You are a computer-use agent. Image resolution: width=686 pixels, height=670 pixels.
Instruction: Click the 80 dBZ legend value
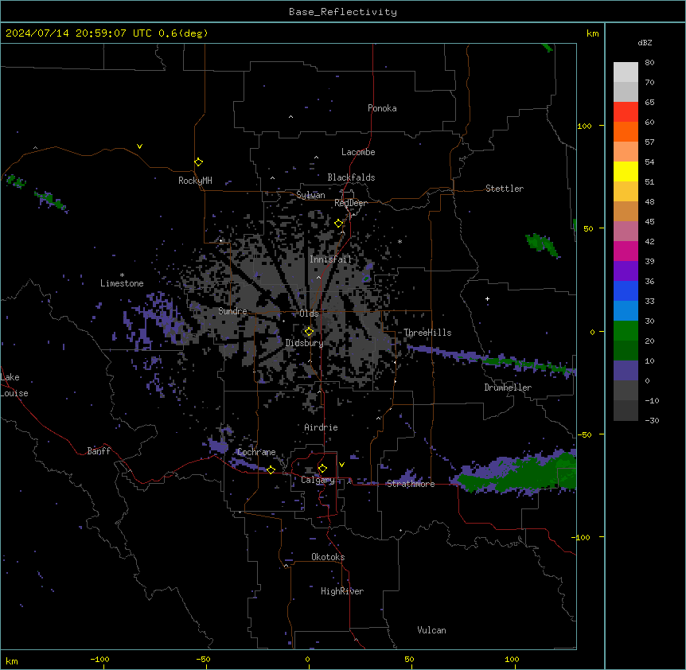pos(649,62)
